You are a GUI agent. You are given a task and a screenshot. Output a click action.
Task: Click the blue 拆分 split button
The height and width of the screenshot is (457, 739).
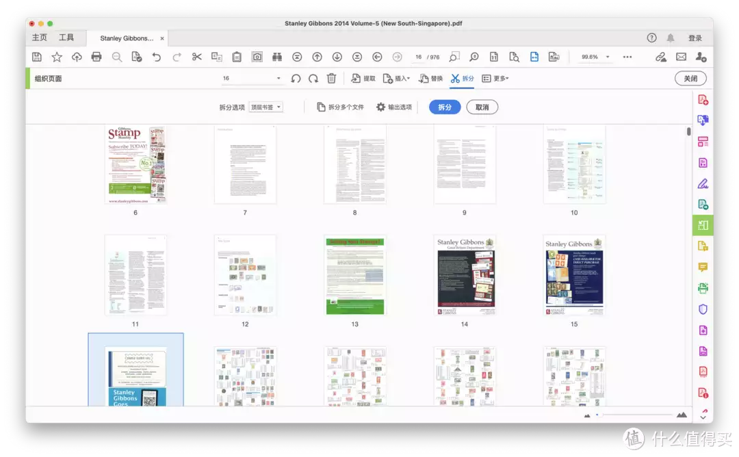click(445, 107)
